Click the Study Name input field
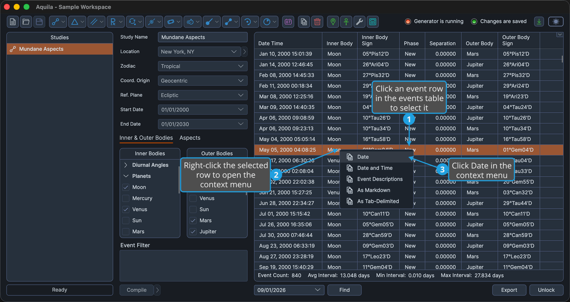Image resolution: width=570 pixels, height=302 pixels. point(203,37)
